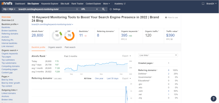The image size is (219, 103).
Task: Click the monitor icon beside Brand24
Action: [203, 4]
